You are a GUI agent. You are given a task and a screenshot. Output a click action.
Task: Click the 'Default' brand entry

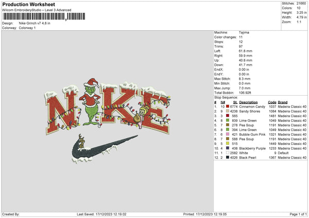[x=283, y=153]
